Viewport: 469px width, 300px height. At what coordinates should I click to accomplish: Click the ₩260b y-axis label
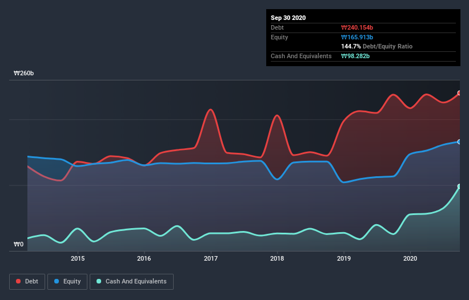point(23,74)
